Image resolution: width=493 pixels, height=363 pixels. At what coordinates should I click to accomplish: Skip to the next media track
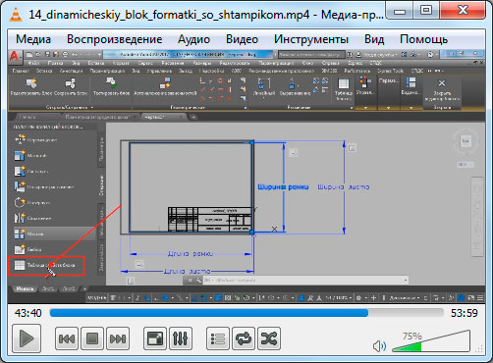pos(118,338)
